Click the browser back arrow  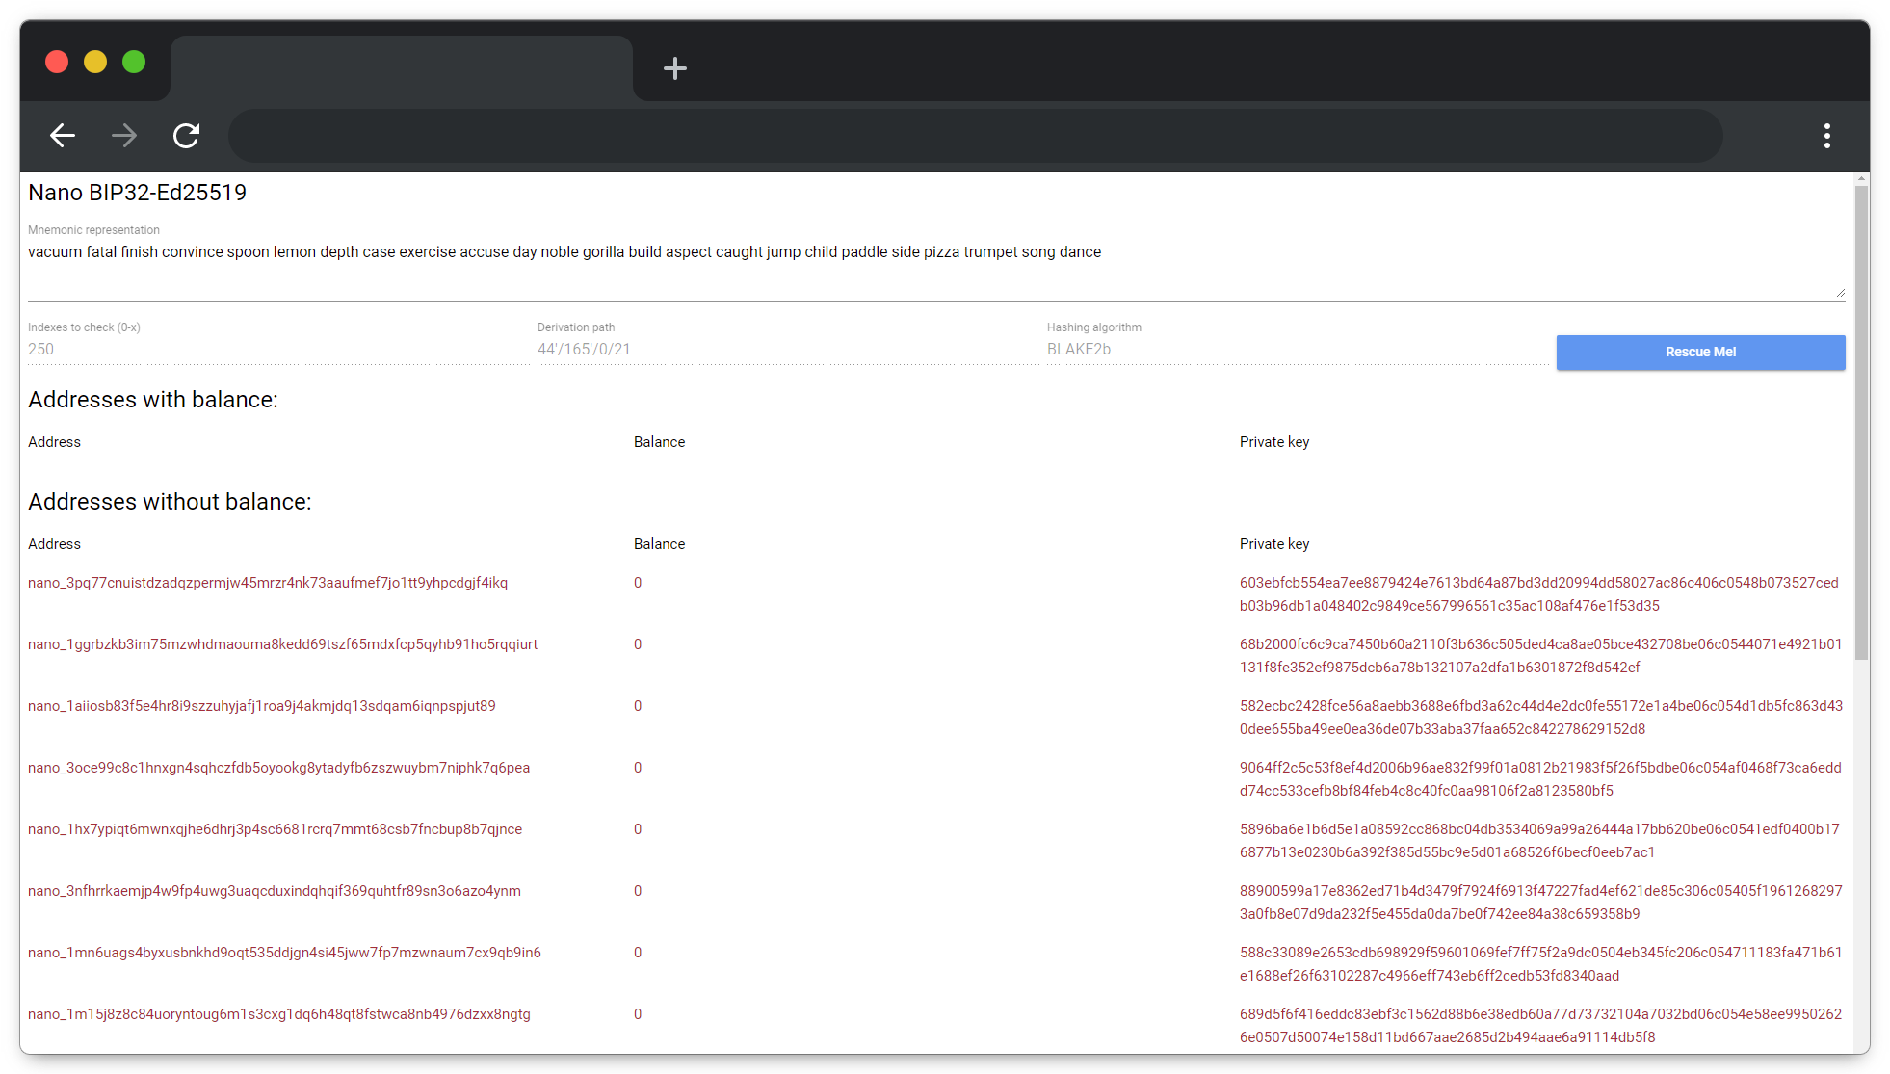coord(63,136)
